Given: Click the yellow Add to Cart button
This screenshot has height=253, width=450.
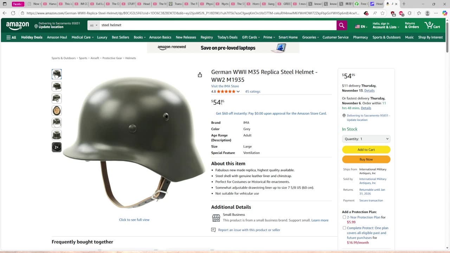Looking at the screenshot, I should 366,150.
